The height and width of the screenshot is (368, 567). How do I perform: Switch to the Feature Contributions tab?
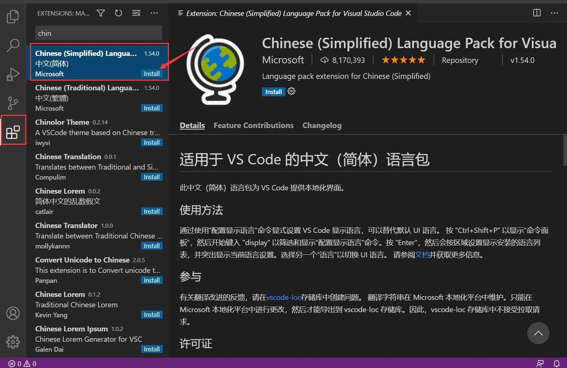point(253,126)
